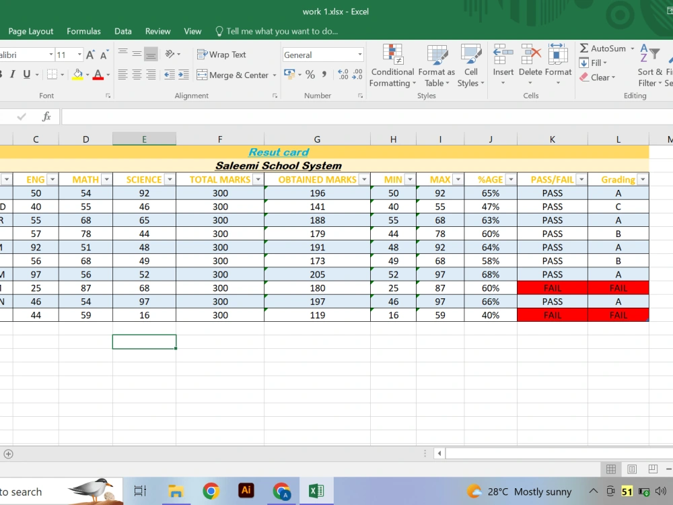Open File Explorer from taskbar

(x=176, y=491)
